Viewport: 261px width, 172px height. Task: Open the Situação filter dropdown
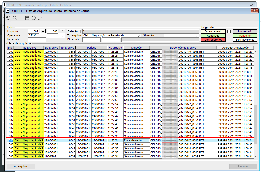coord(197,36)
